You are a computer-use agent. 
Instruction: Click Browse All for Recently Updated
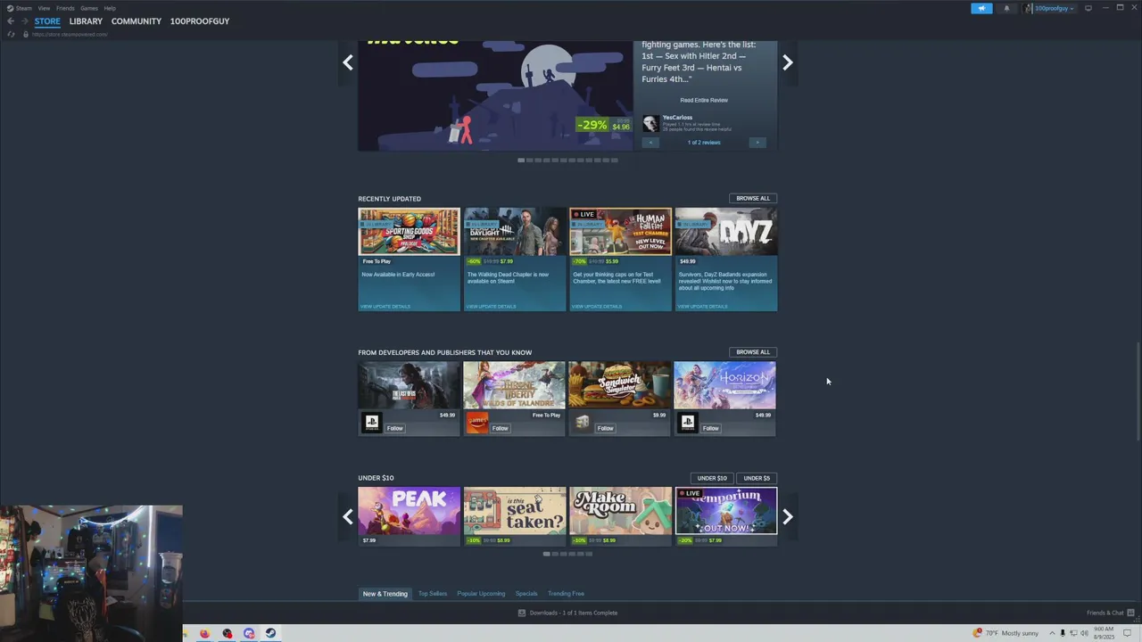click(x=753, y=198)
